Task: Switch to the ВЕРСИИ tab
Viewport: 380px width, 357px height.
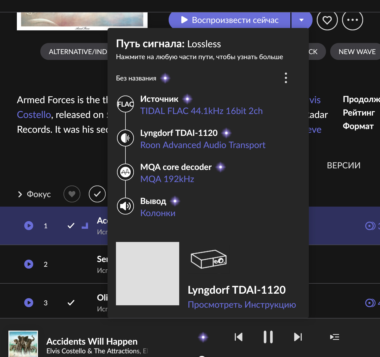Action: point(343,165)
